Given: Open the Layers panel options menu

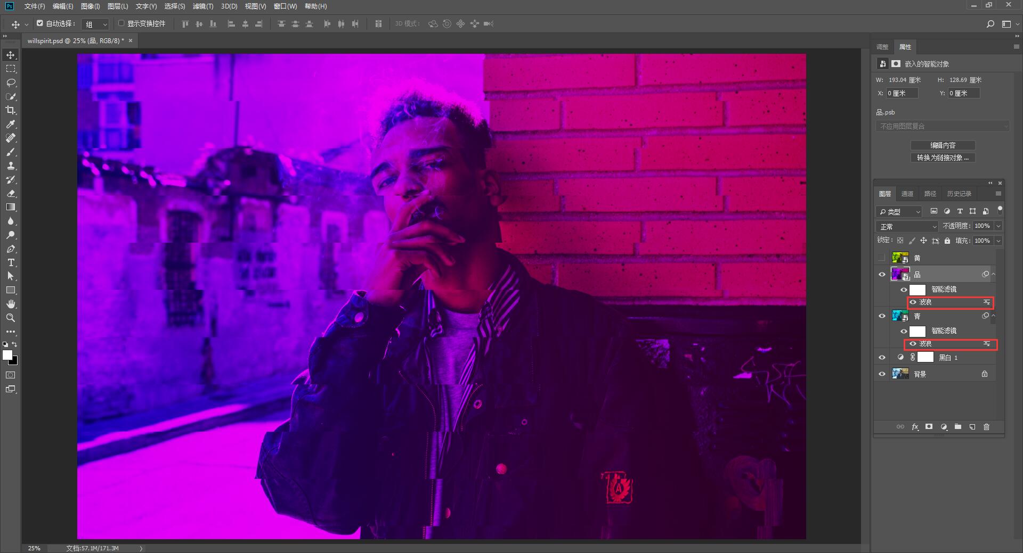Looking at the screenshot, I should pyautogui.click(x=998, y=194).
